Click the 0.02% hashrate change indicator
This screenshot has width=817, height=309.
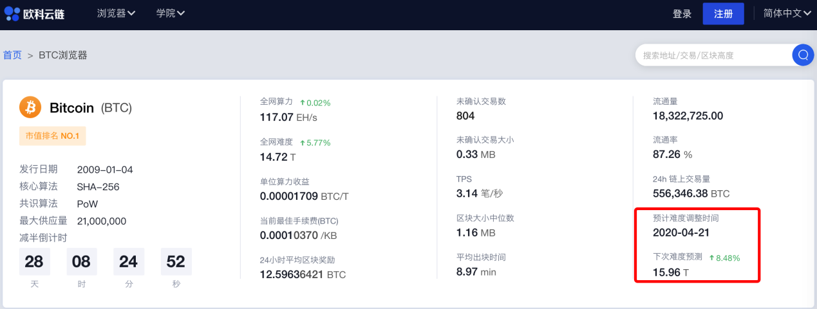(315, 103)
